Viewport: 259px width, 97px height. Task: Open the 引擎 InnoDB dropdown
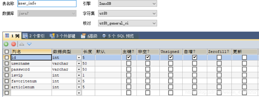point(127,3)
